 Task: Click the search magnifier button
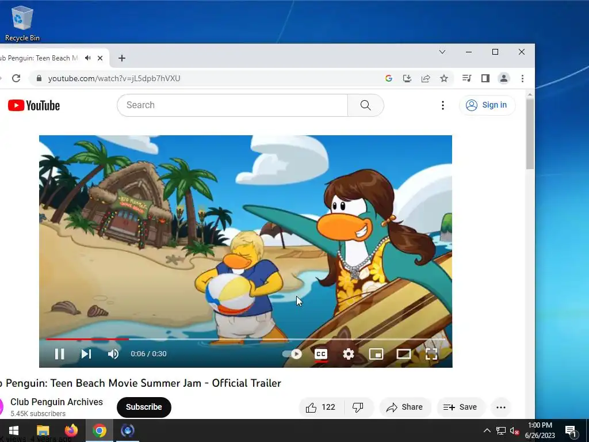pos(365,105)
